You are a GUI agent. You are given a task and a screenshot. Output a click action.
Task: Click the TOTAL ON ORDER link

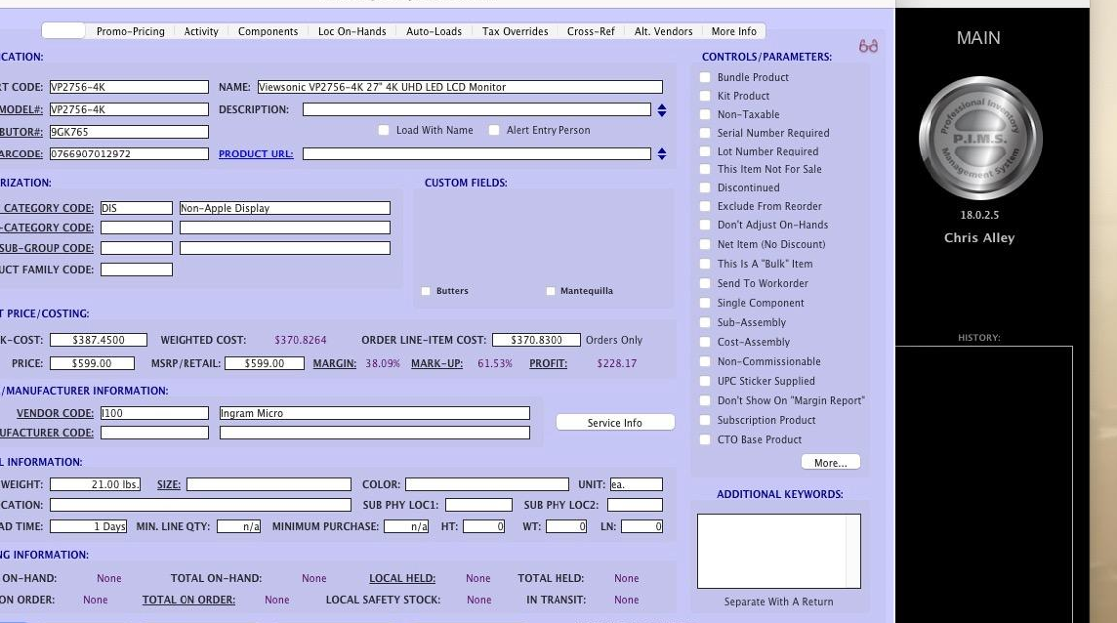tap(188, 600)
